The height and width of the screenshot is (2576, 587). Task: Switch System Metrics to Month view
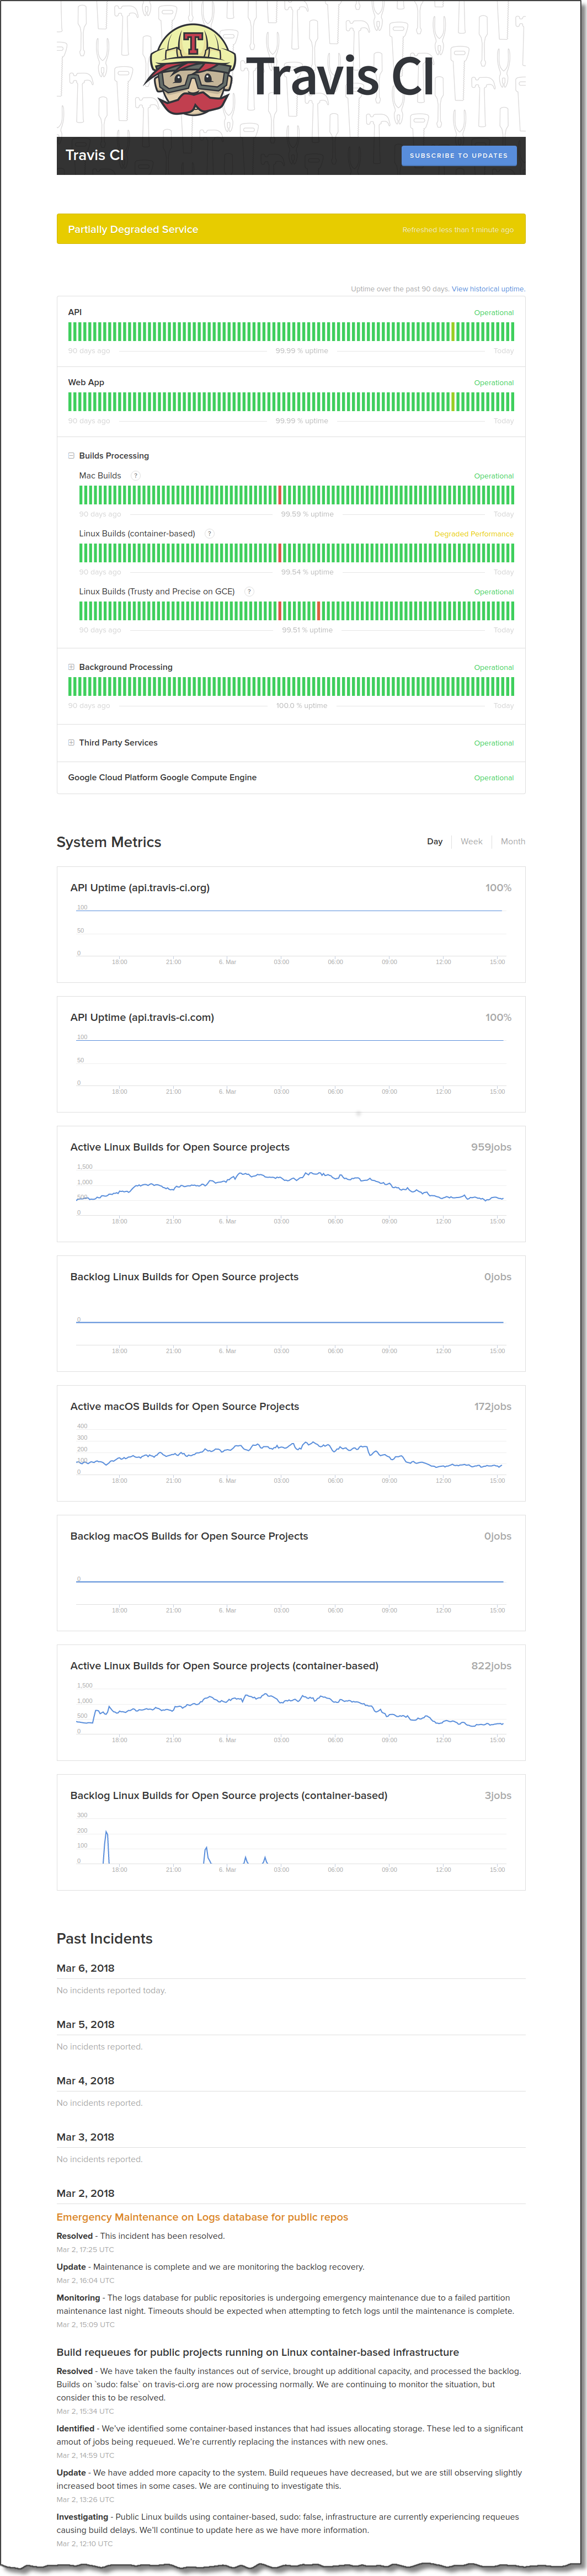[512, 842]
